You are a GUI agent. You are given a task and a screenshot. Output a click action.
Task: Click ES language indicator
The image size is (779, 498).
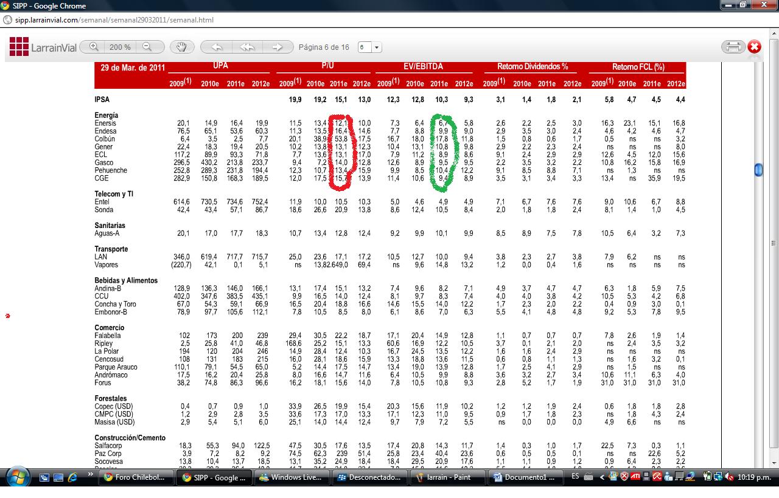coord(575,476)
